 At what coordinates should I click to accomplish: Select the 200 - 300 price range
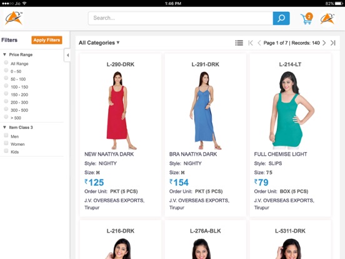[6, 101]
